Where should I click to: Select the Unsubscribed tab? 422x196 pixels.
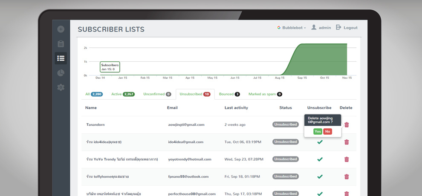click(x=195, y=94)
